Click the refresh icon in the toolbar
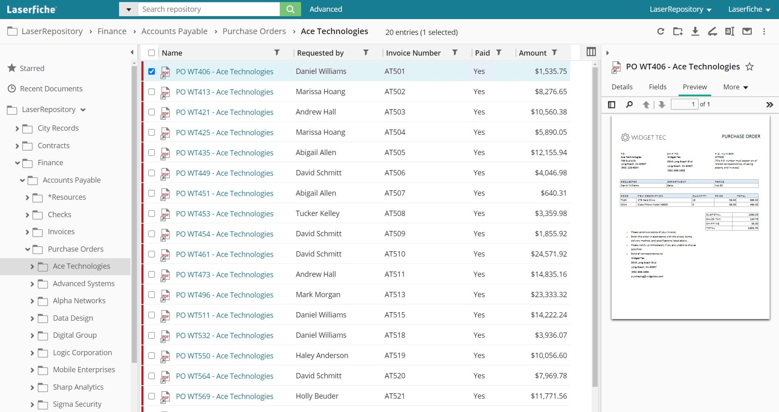 point(660,32)
